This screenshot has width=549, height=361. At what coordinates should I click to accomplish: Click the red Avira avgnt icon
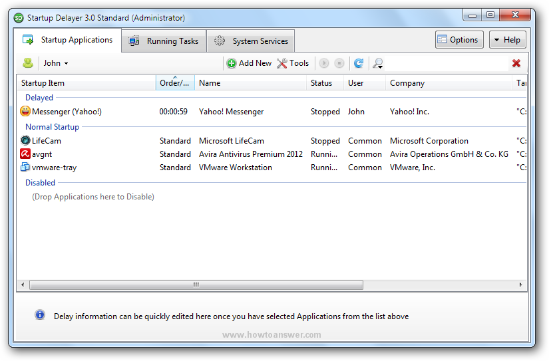point(25,154)
